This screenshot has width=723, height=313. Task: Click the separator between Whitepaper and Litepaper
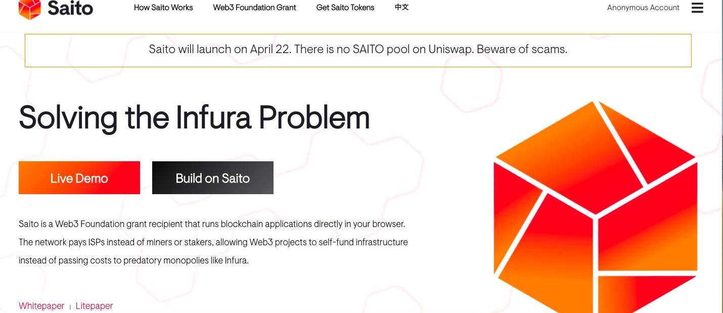pyautogui.click(x=70, y=306)
